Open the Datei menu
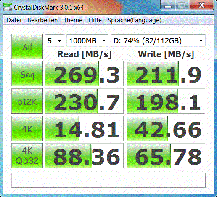The width and height of the screenshot is (217, 197). (14, 20)
